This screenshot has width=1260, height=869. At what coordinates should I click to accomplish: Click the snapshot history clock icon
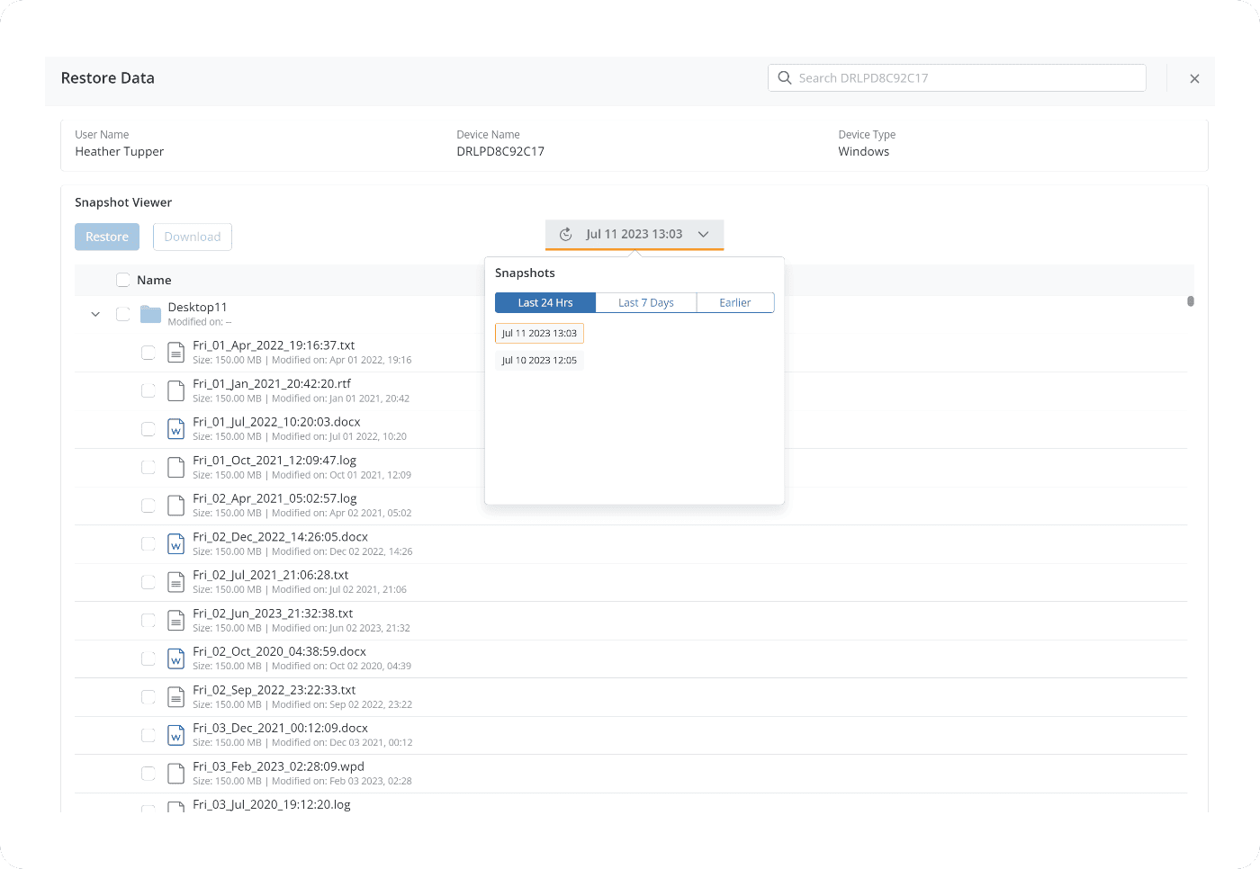click(x=566, y=235)
